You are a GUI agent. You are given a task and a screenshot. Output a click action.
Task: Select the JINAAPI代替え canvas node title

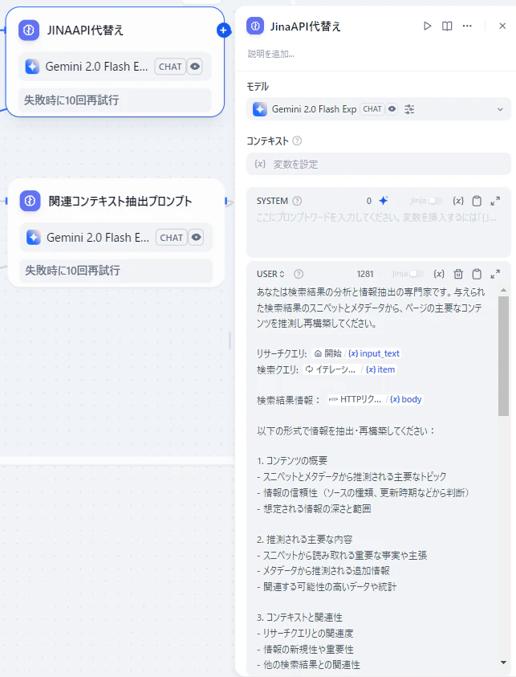pyautogui.click(x=85, y=31)
